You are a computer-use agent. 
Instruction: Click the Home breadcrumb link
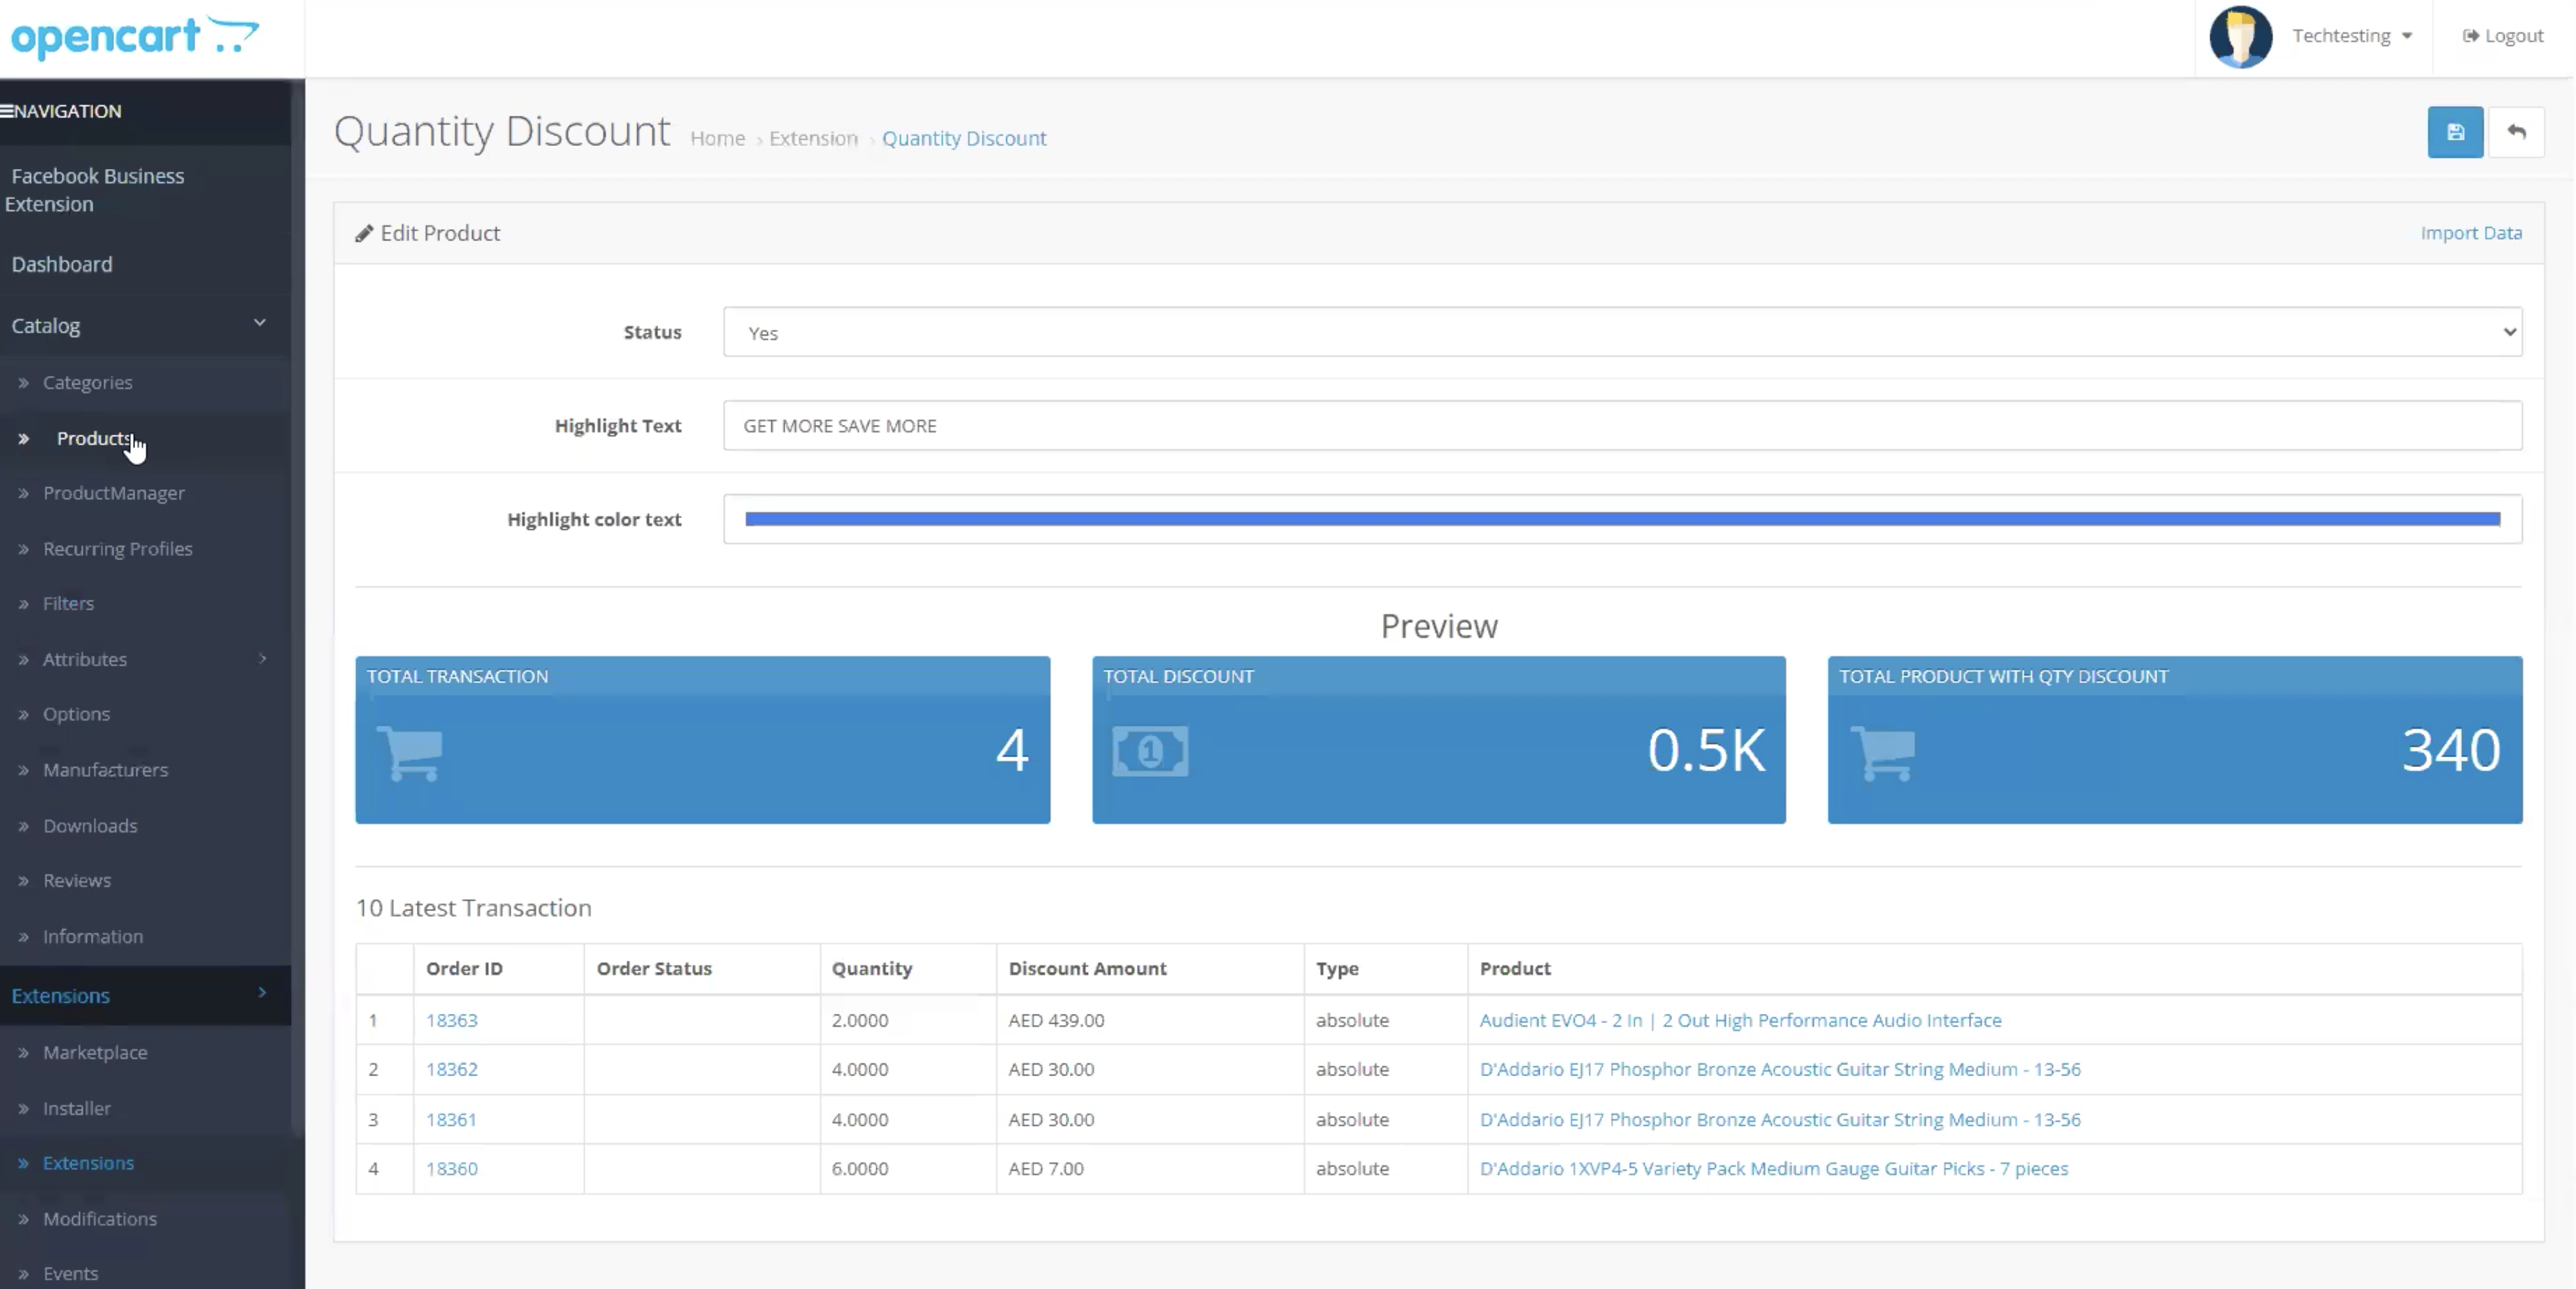click(x=717, y=139)
